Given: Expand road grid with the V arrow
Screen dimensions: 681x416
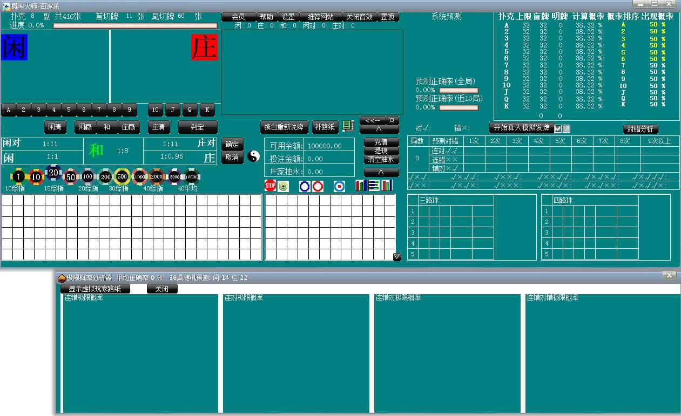Looking at the screenshot, I should (397, 257).
